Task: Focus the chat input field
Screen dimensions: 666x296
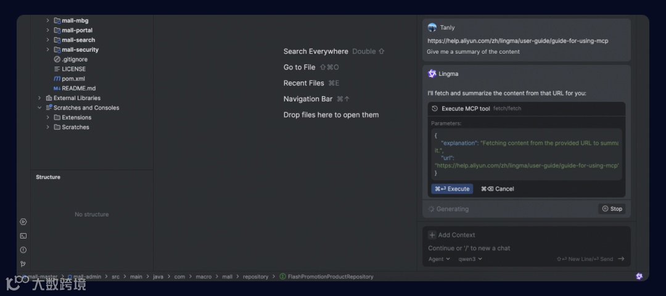Action: click(526, 248)
